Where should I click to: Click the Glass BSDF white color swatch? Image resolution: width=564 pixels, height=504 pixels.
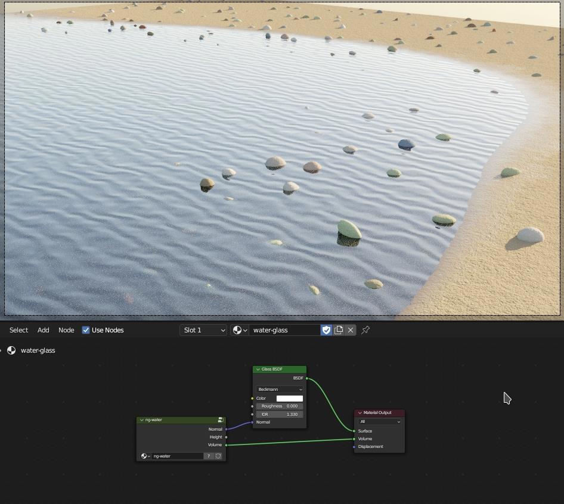289,399
